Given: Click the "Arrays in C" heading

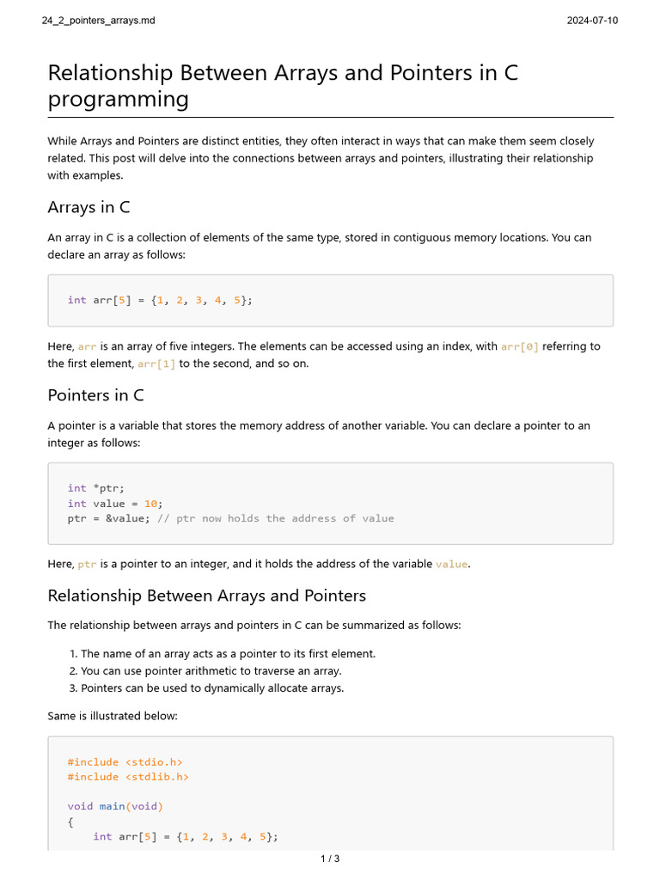Looking at the screenshot, I should (89, 207).
